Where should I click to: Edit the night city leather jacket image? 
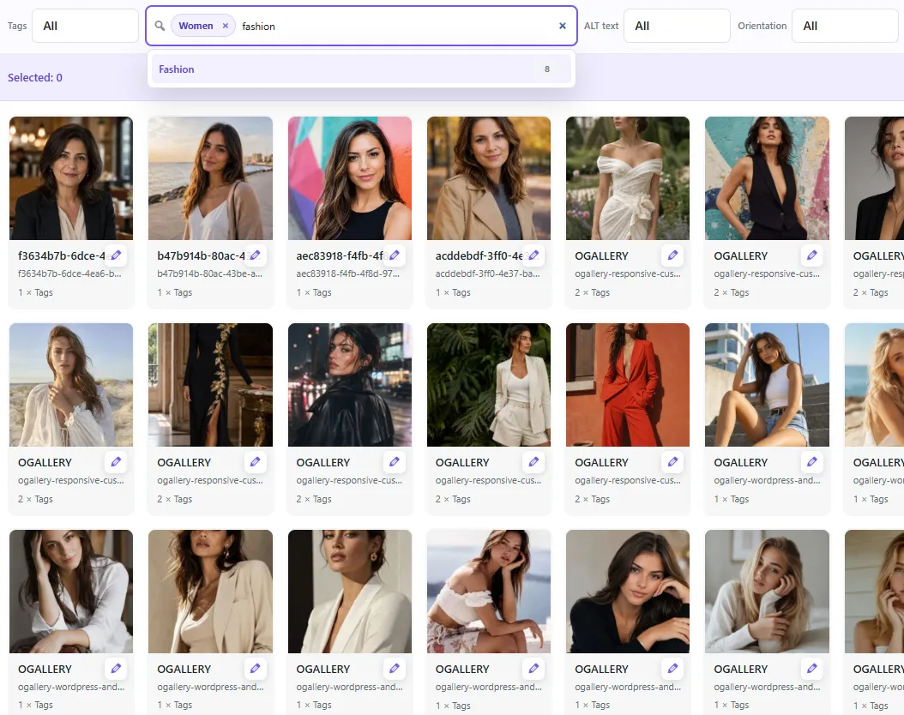coord(395,461)
